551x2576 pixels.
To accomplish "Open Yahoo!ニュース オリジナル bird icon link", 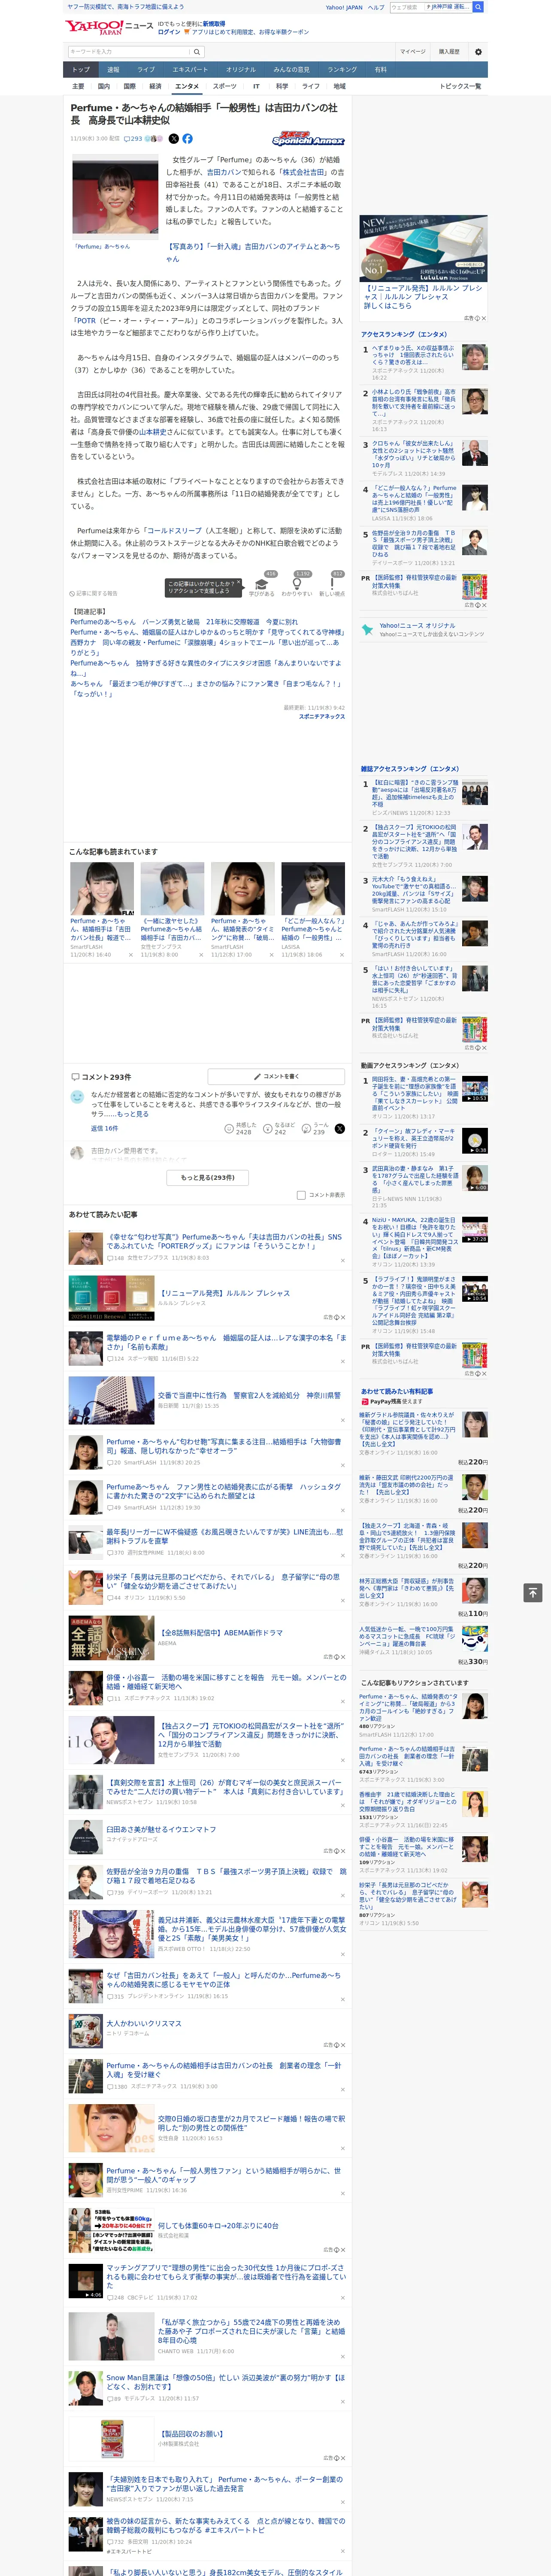I will [368, 630].
